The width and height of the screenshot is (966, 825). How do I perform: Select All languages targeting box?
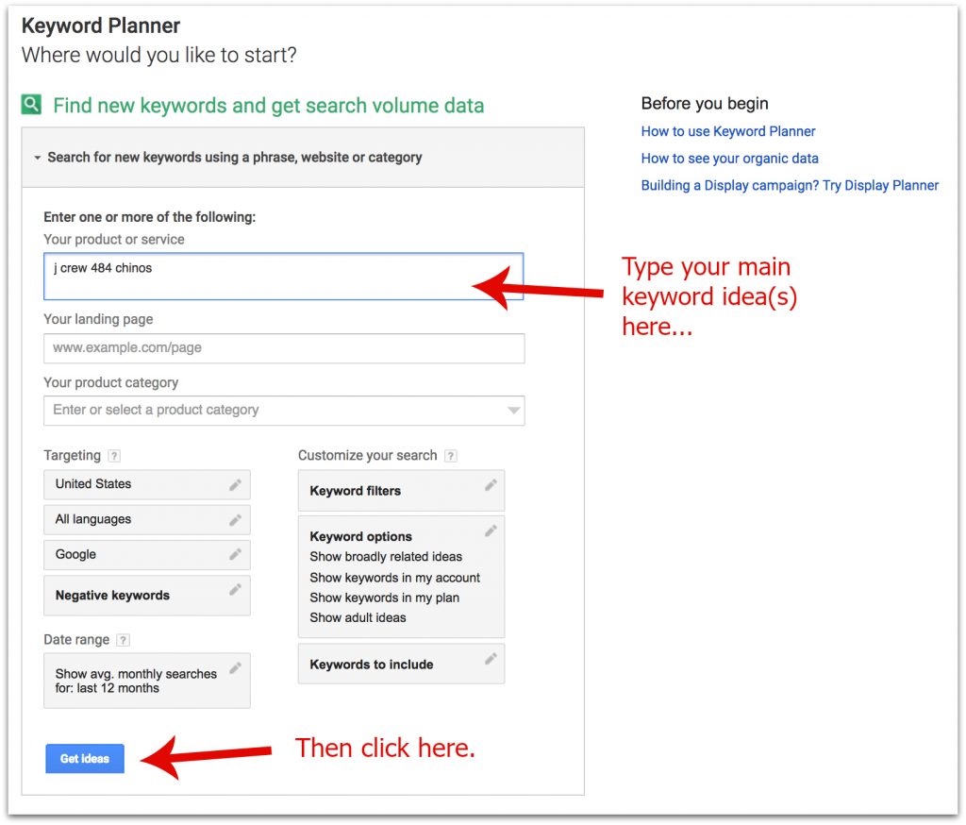pyautogui.click(x=146, y=520)
